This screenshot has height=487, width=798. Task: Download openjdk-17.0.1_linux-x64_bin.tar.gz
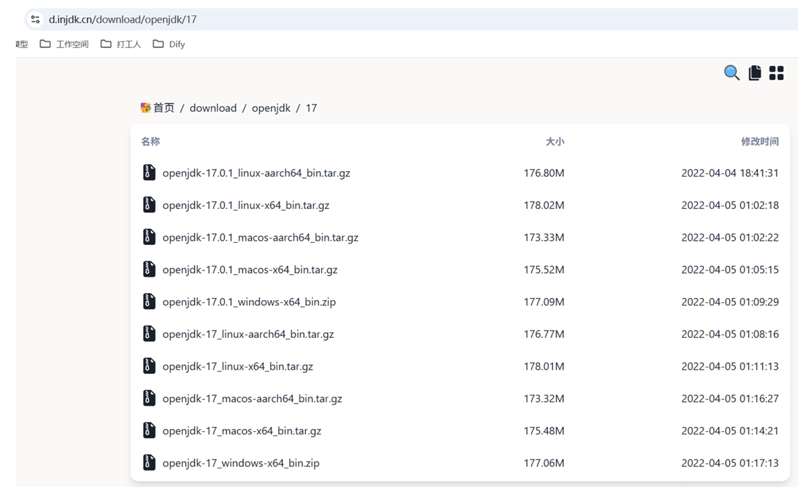(246, 205)
